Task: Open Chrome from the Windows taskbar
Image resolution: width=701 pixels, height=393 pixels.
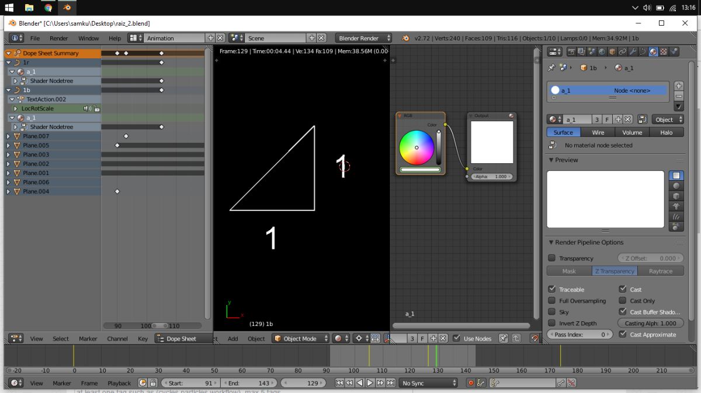Action: pyautogui.click(x=48, y=8)
